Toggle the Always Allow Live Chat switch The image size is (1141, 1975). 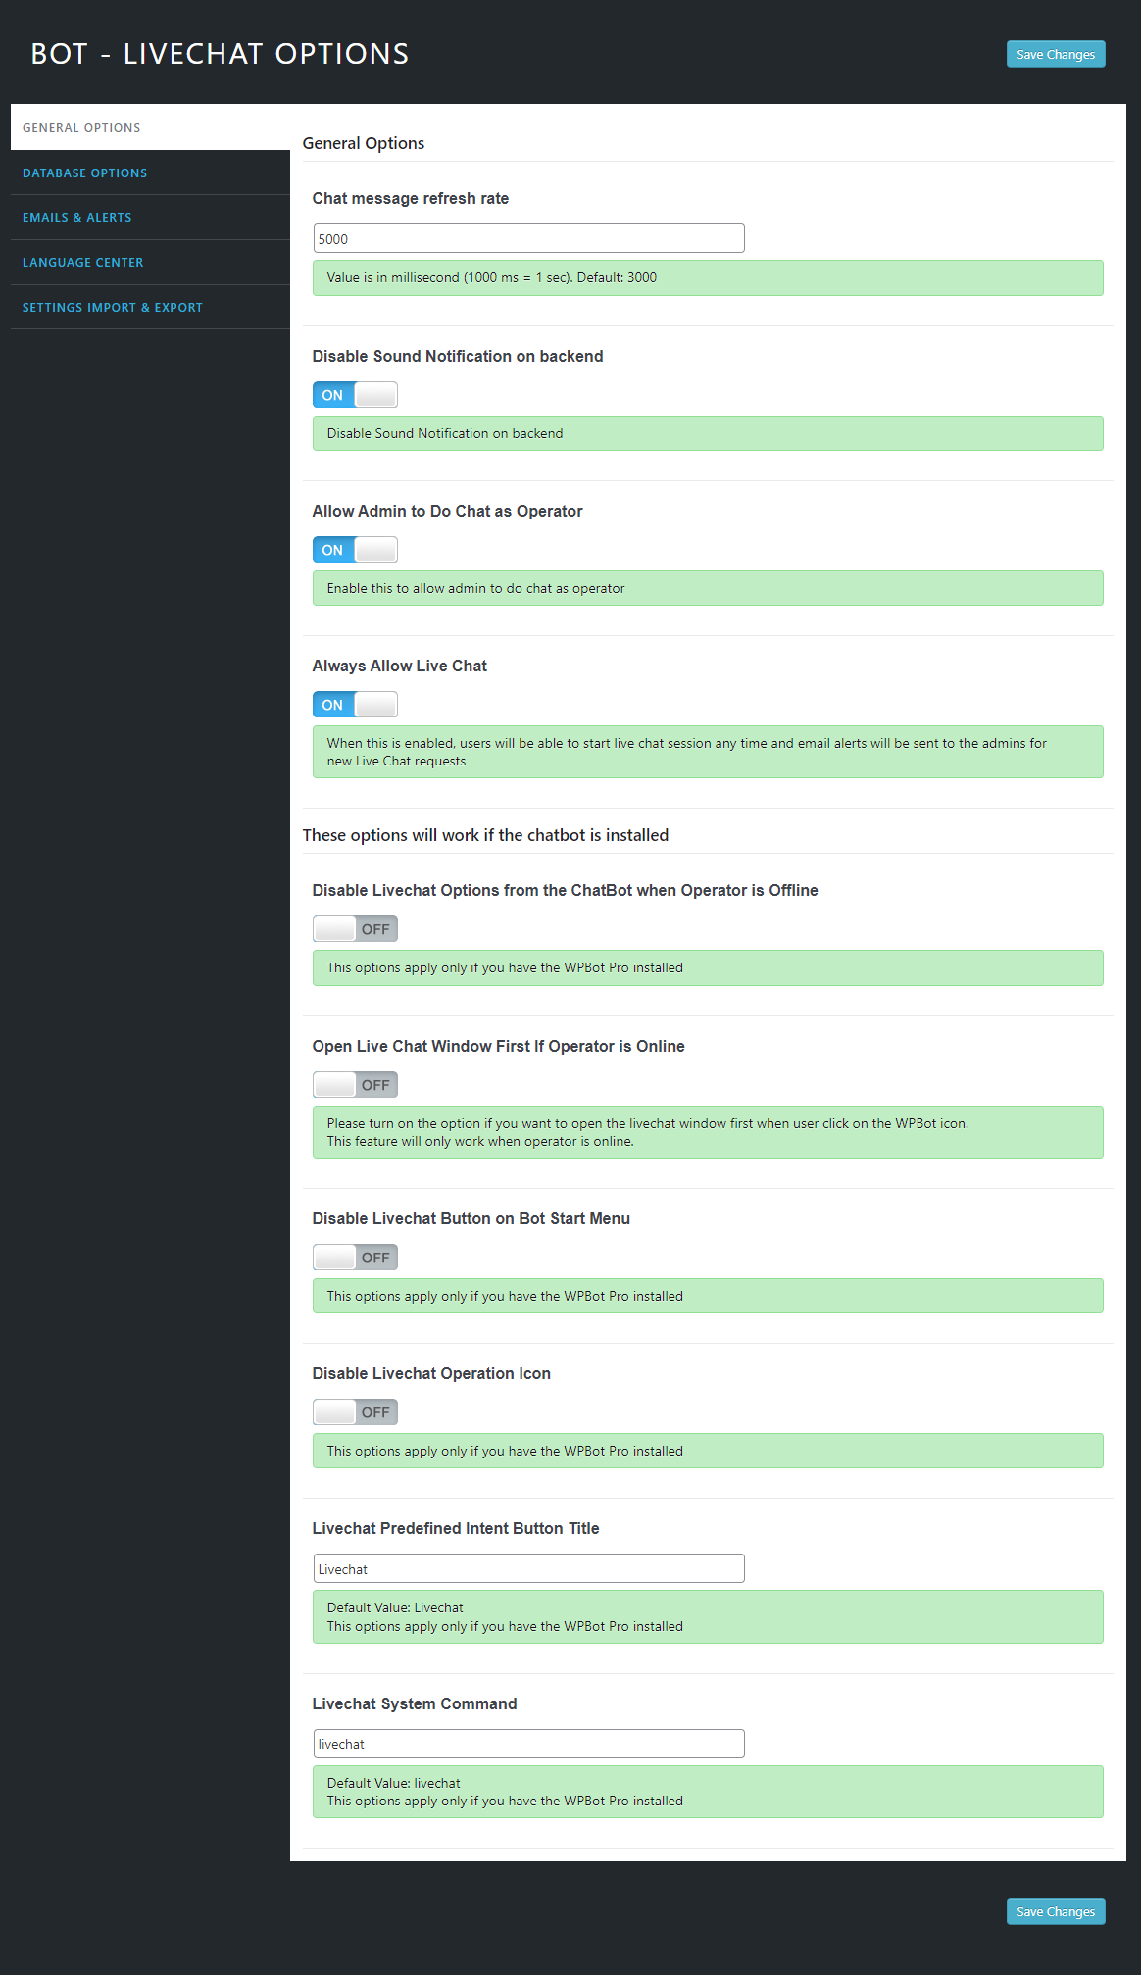pyautogui.click(x=355, y=705)
